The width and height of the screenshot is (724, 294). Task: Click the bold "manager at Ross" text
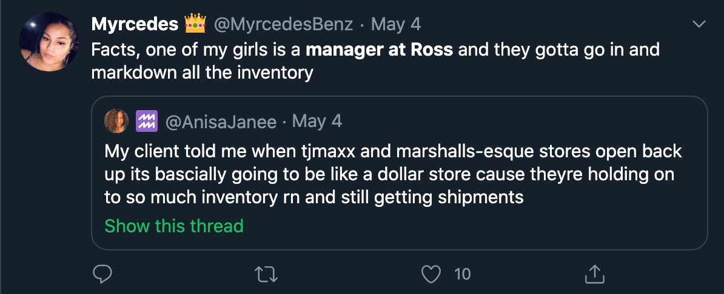[379, 49]
